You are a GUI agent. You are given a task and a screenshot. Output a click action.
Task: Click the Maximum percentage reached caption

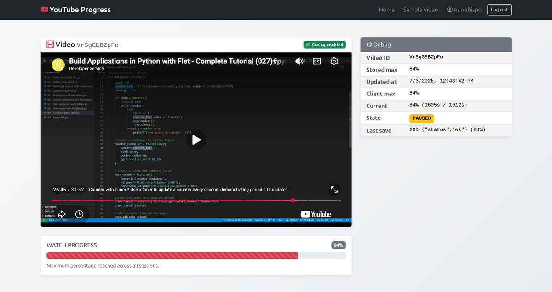pos(103,266)
